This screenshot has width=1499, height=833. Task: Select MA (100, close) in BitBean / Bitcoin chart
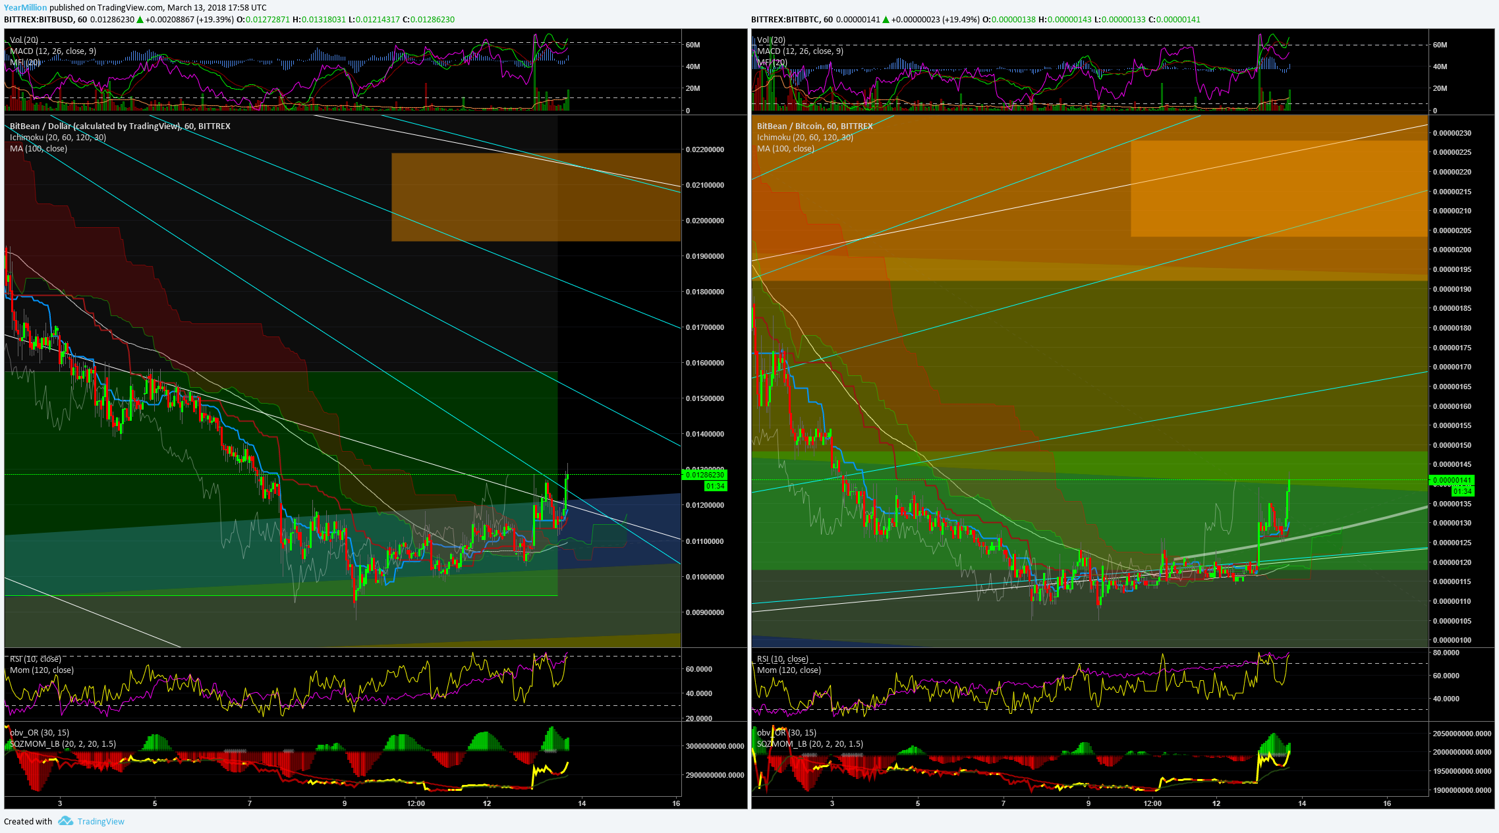(x=785, y=149)
